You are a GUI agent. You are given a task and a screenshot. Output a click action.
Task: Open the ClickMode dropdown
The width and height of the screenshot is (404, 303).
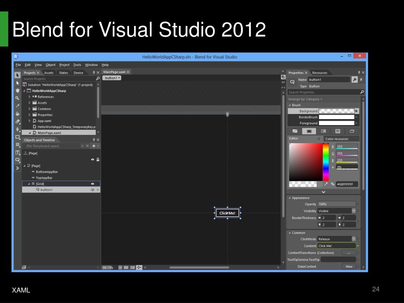tap(354, 239)
